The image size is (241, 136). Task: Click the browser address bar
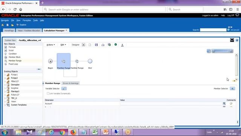pyautogui.click(x=104, y=9)
